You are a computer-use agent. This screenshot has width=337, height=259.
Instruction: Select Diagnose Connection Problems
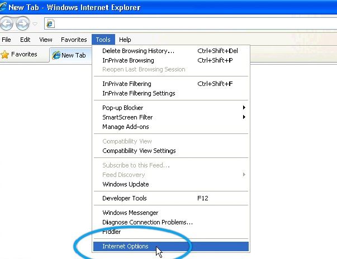(171, 222)
